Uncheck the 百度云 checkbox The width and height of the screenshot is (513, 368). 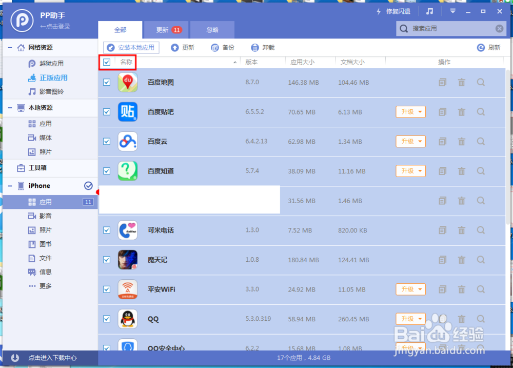(x=107, y=142)
